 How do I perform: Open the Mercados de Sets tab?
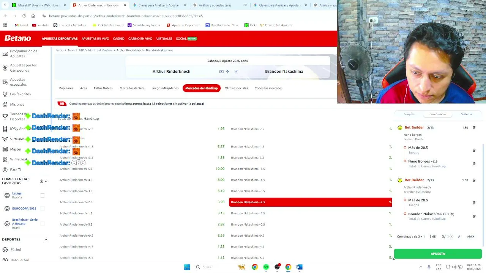click(132, 88)
